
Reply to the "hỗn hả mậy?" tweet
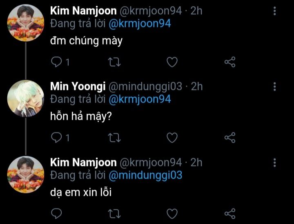tap(56, 138)
